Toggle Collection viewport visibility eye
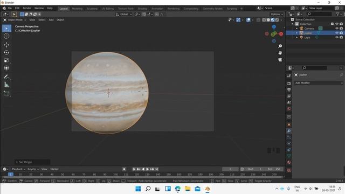345x194 pixels. (336, 24)
